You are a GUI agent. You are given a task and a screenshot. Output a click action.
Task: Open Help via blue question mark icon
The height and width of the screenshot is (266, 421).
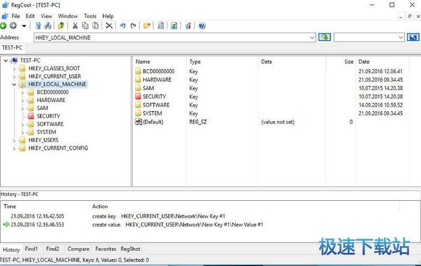pos(202,26)
